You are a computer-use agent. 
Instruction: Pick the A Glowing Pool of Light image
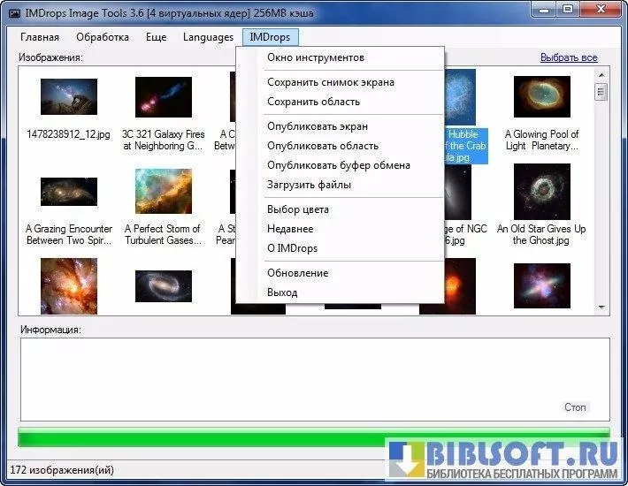541,97
